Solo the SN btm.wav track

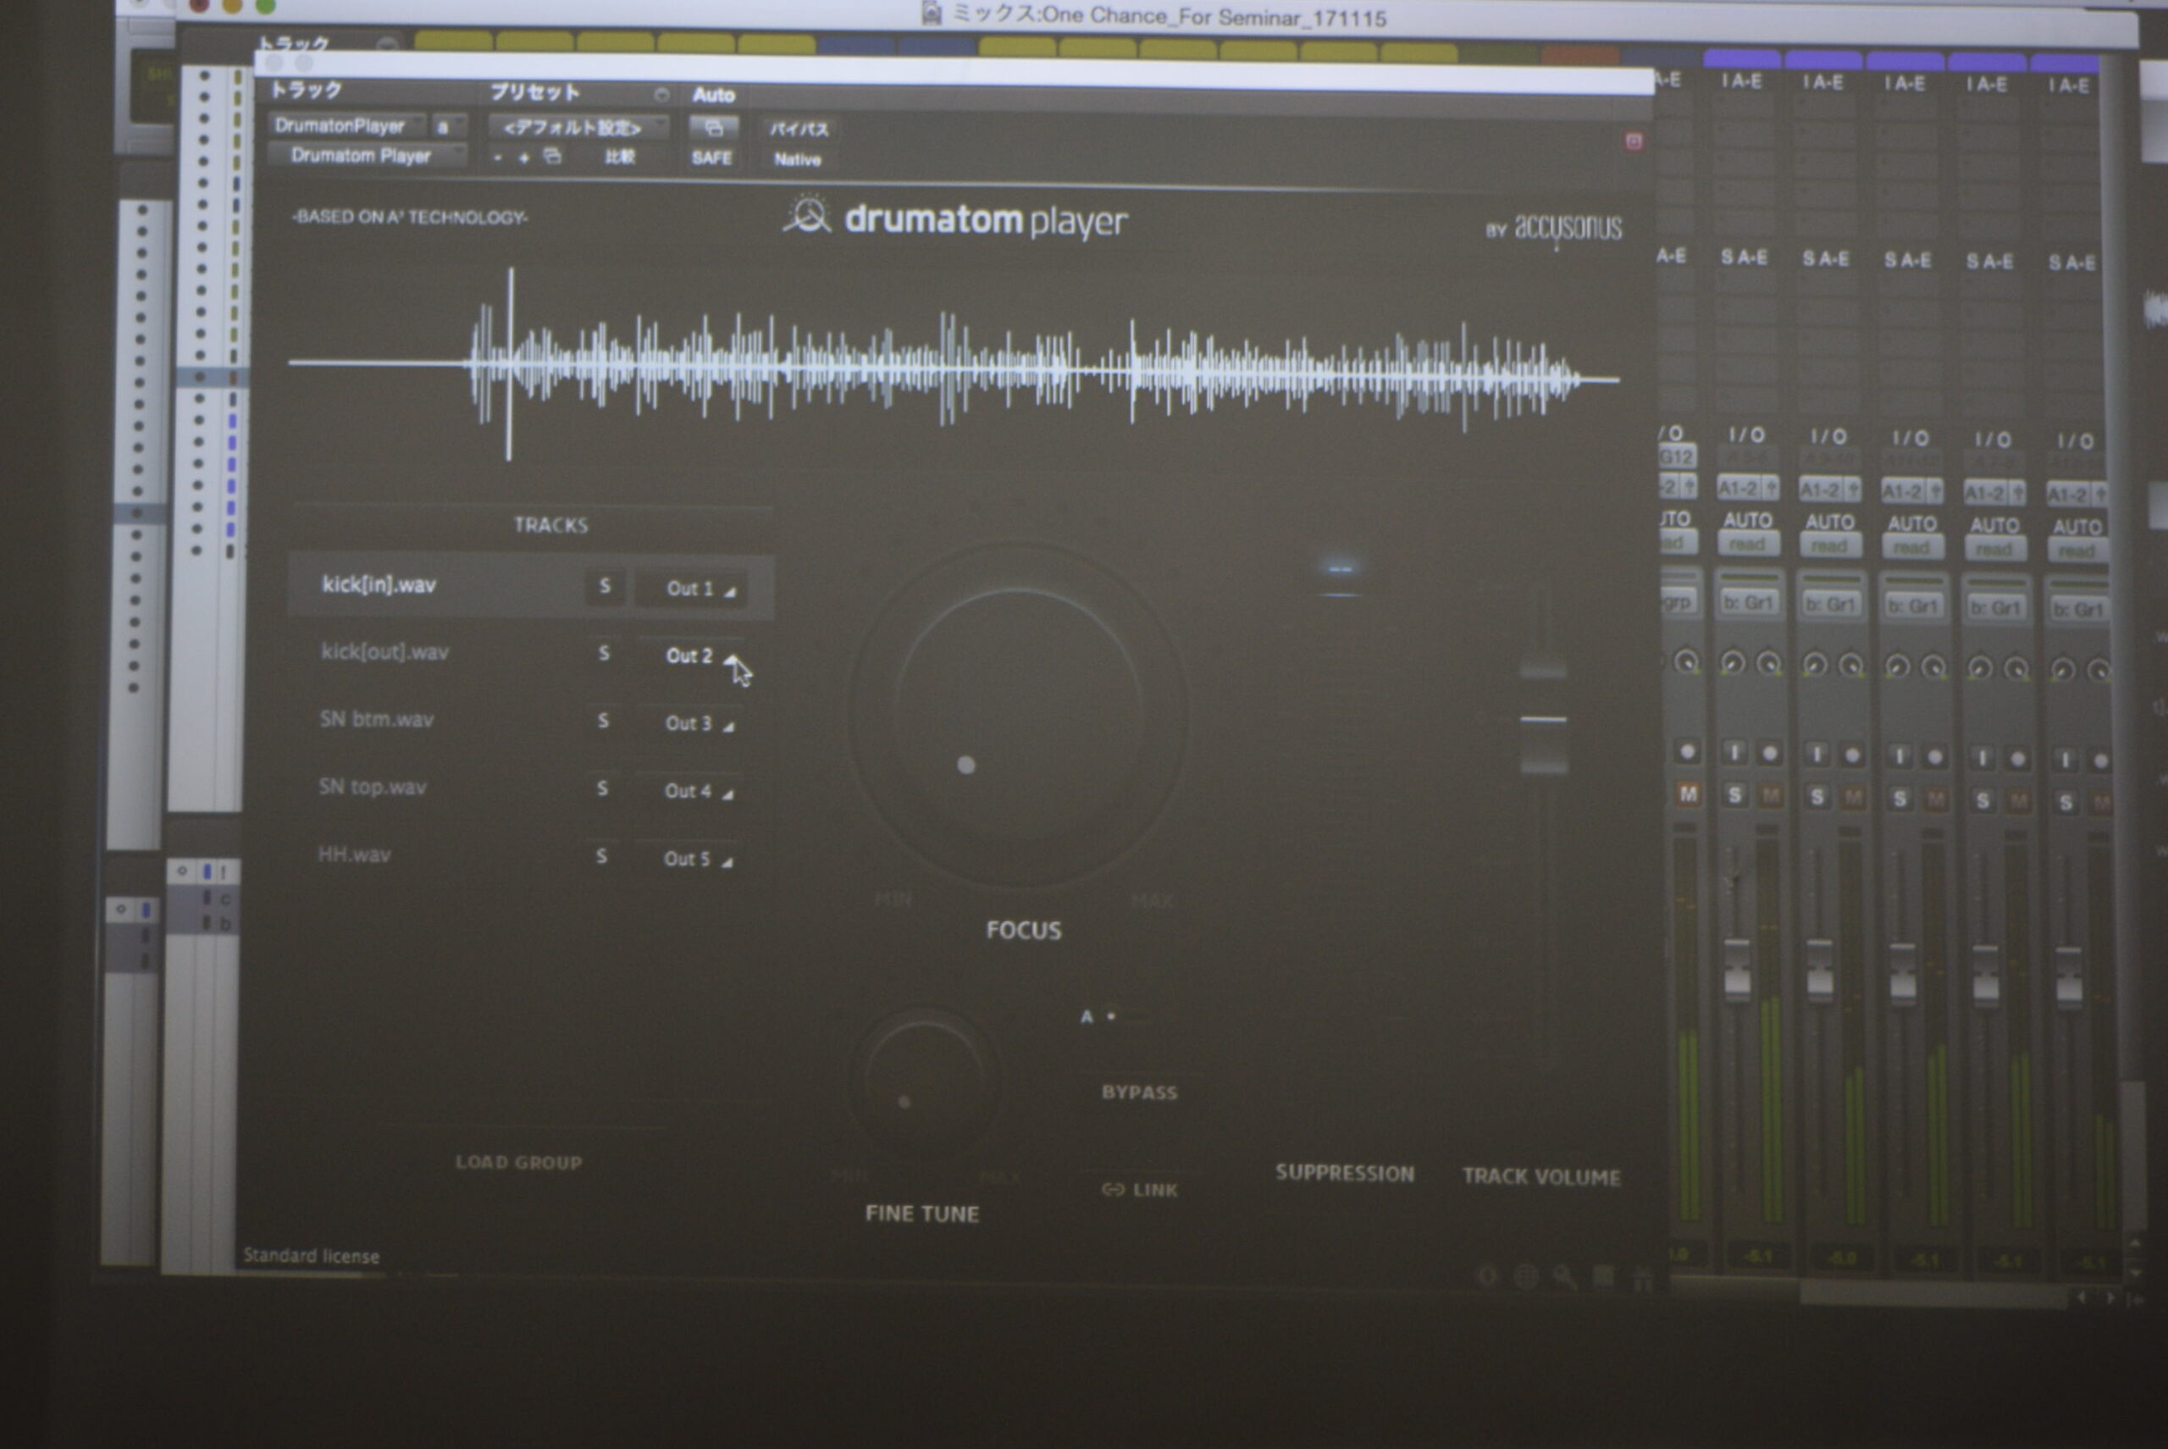pyautogui.click(x=604, y=721)
